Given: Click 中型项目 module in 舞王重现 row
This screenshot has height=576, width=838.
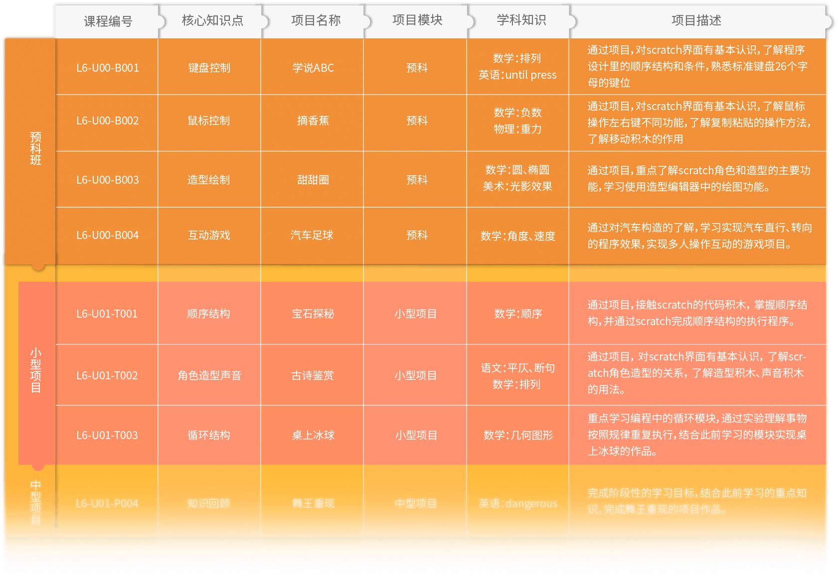Looking at the screenshot, I should point(416,503).
